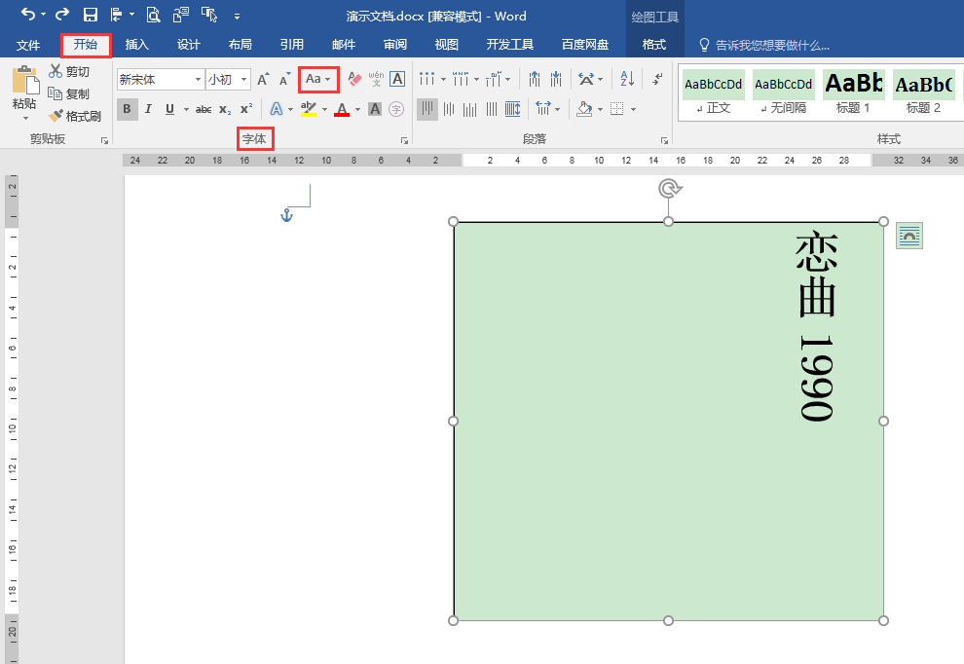
Task: Click the 复制 copy button
Action: coord(69,93)
